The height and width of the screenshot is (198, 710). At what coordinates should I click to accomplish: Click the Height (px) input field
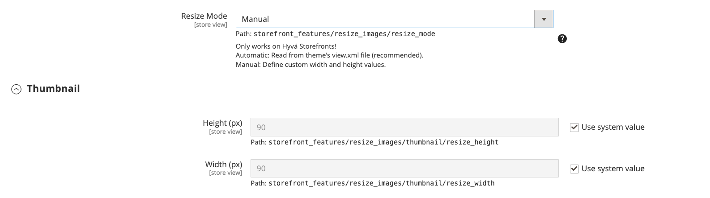[x=404, y=128]
